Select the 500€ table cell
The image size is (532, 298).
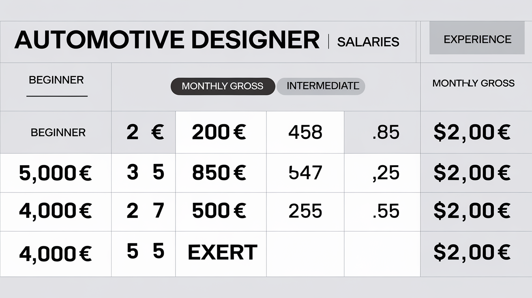[x=221, y=212]
